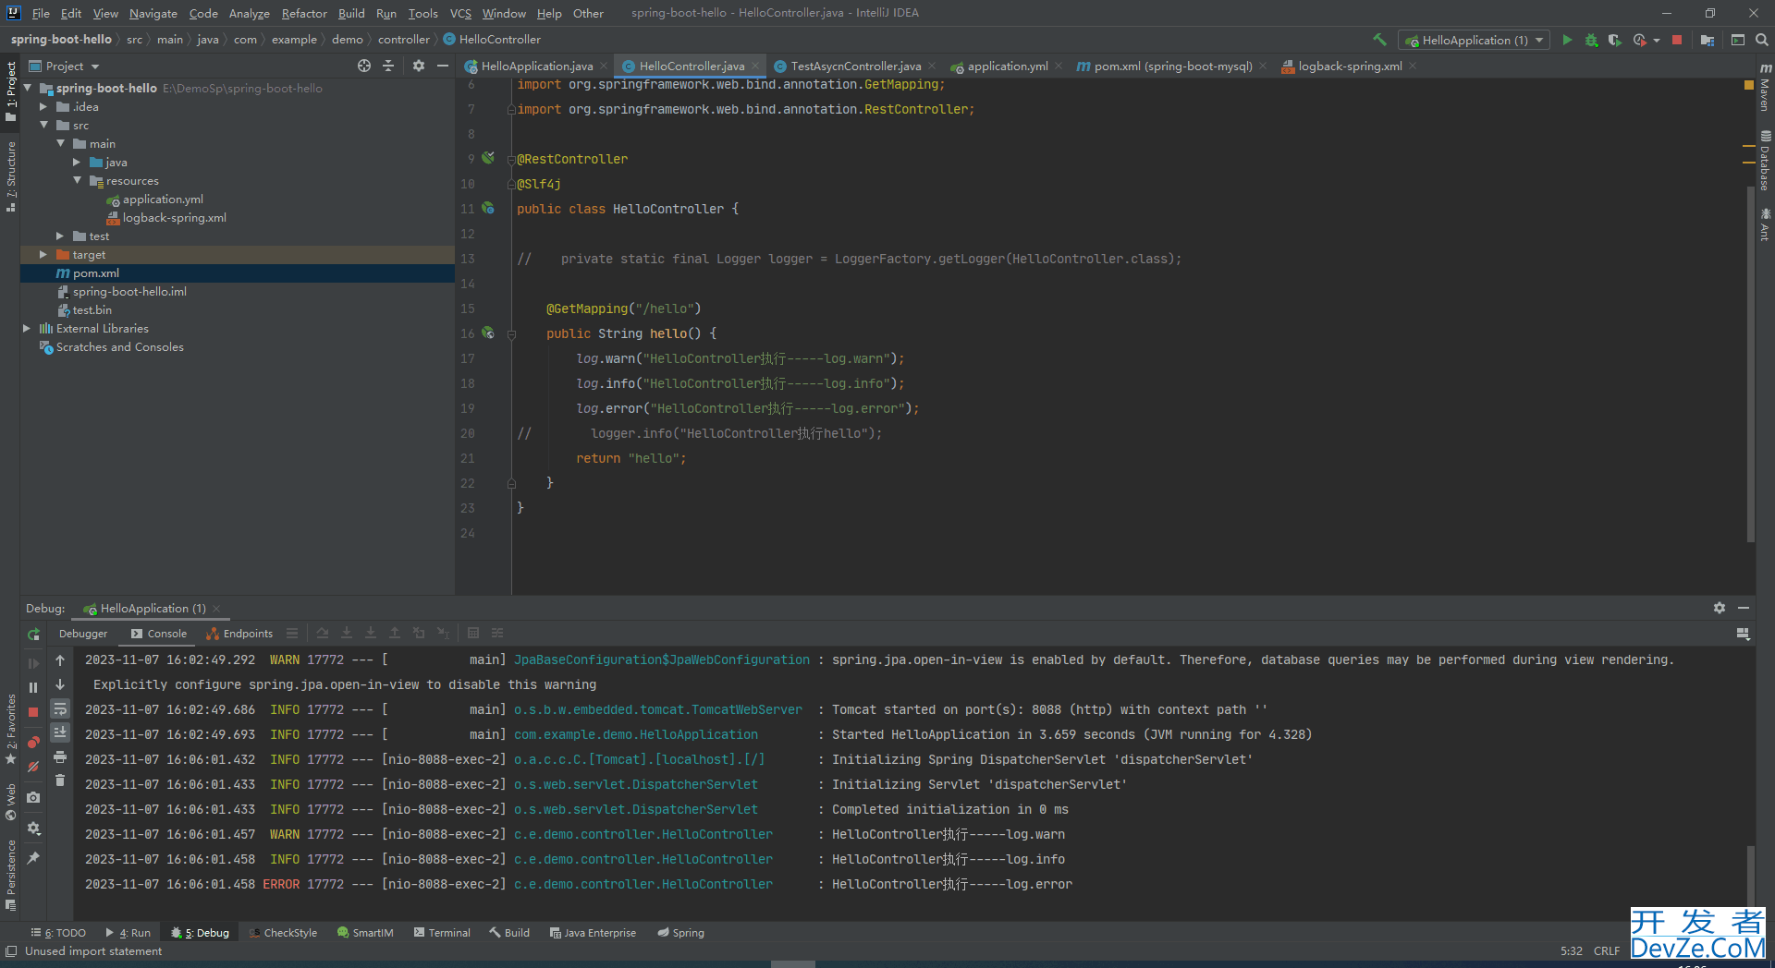Viewport: 1775px width, 968px height.
Task: Open the Project view selector dropdown
Action: (x=65, y=66)
